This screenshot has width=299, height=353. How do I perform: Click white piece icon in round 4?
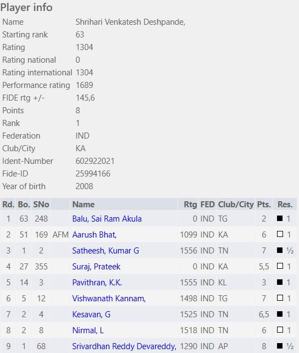coord(280,266)
